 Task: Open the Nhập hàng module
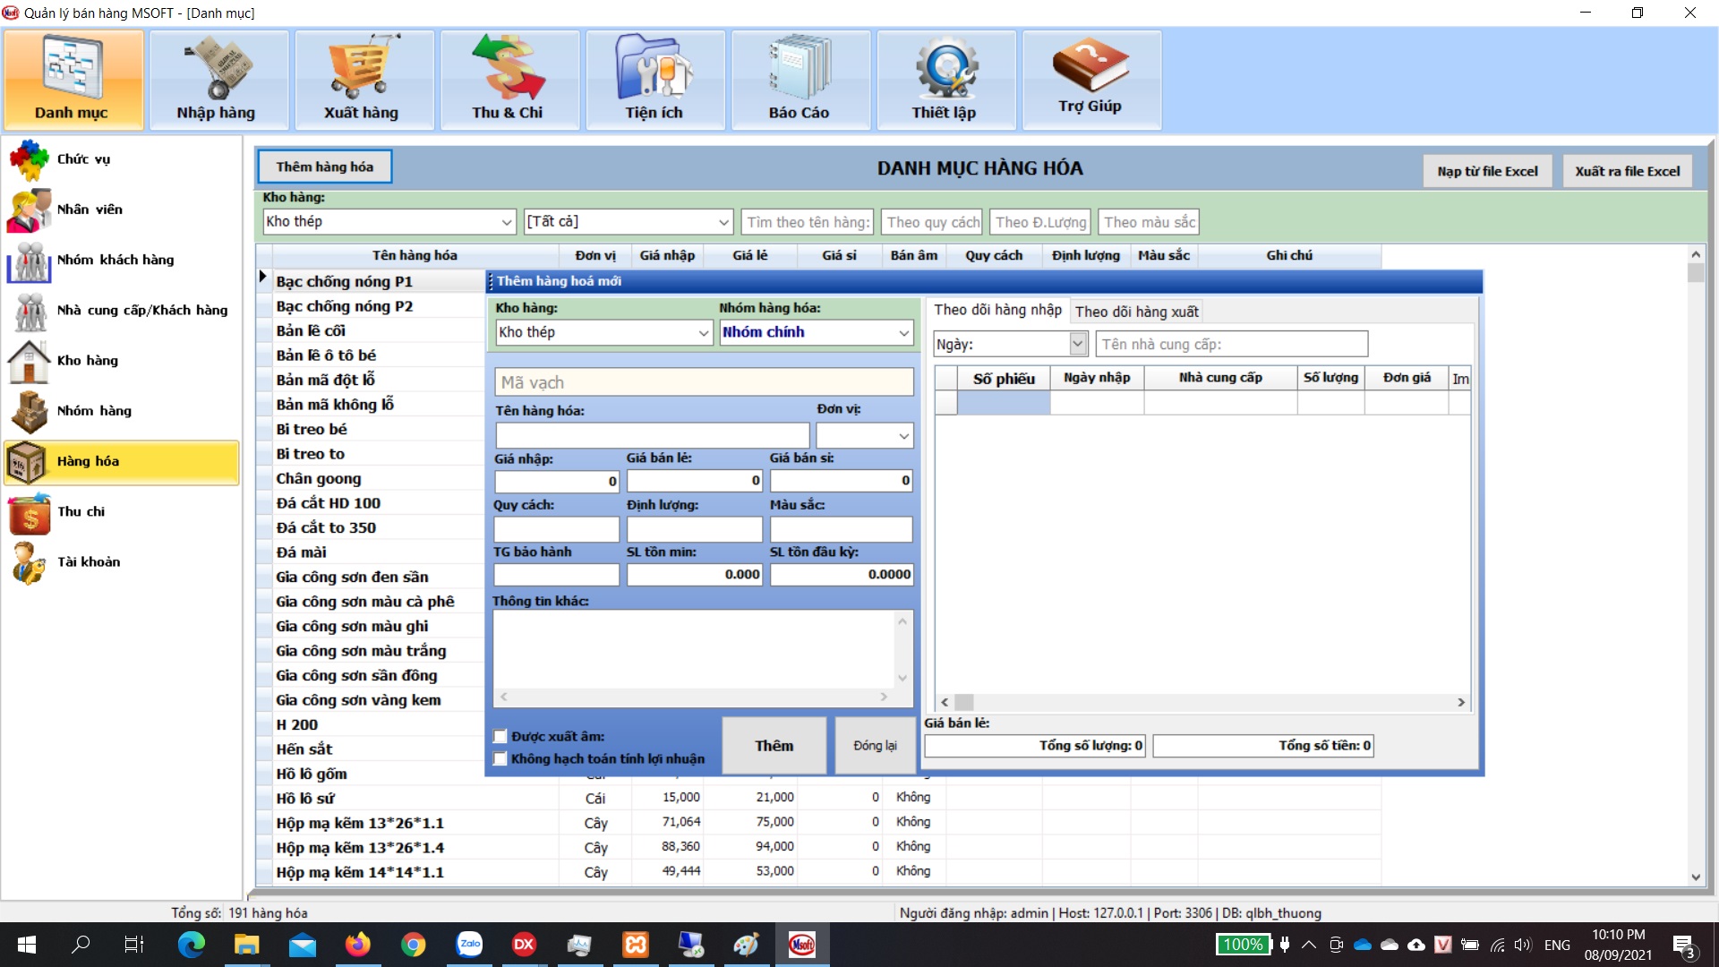coord(218,80)
